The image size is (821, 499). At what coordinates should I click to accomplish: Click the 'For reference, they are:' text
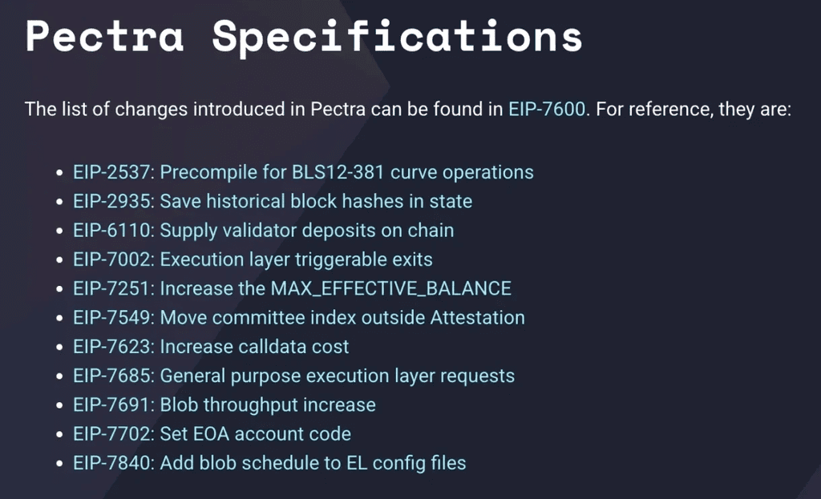[694, 109]
